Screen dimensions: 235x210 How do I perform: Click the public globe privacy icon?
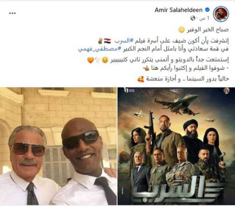[x=193, y=18]
